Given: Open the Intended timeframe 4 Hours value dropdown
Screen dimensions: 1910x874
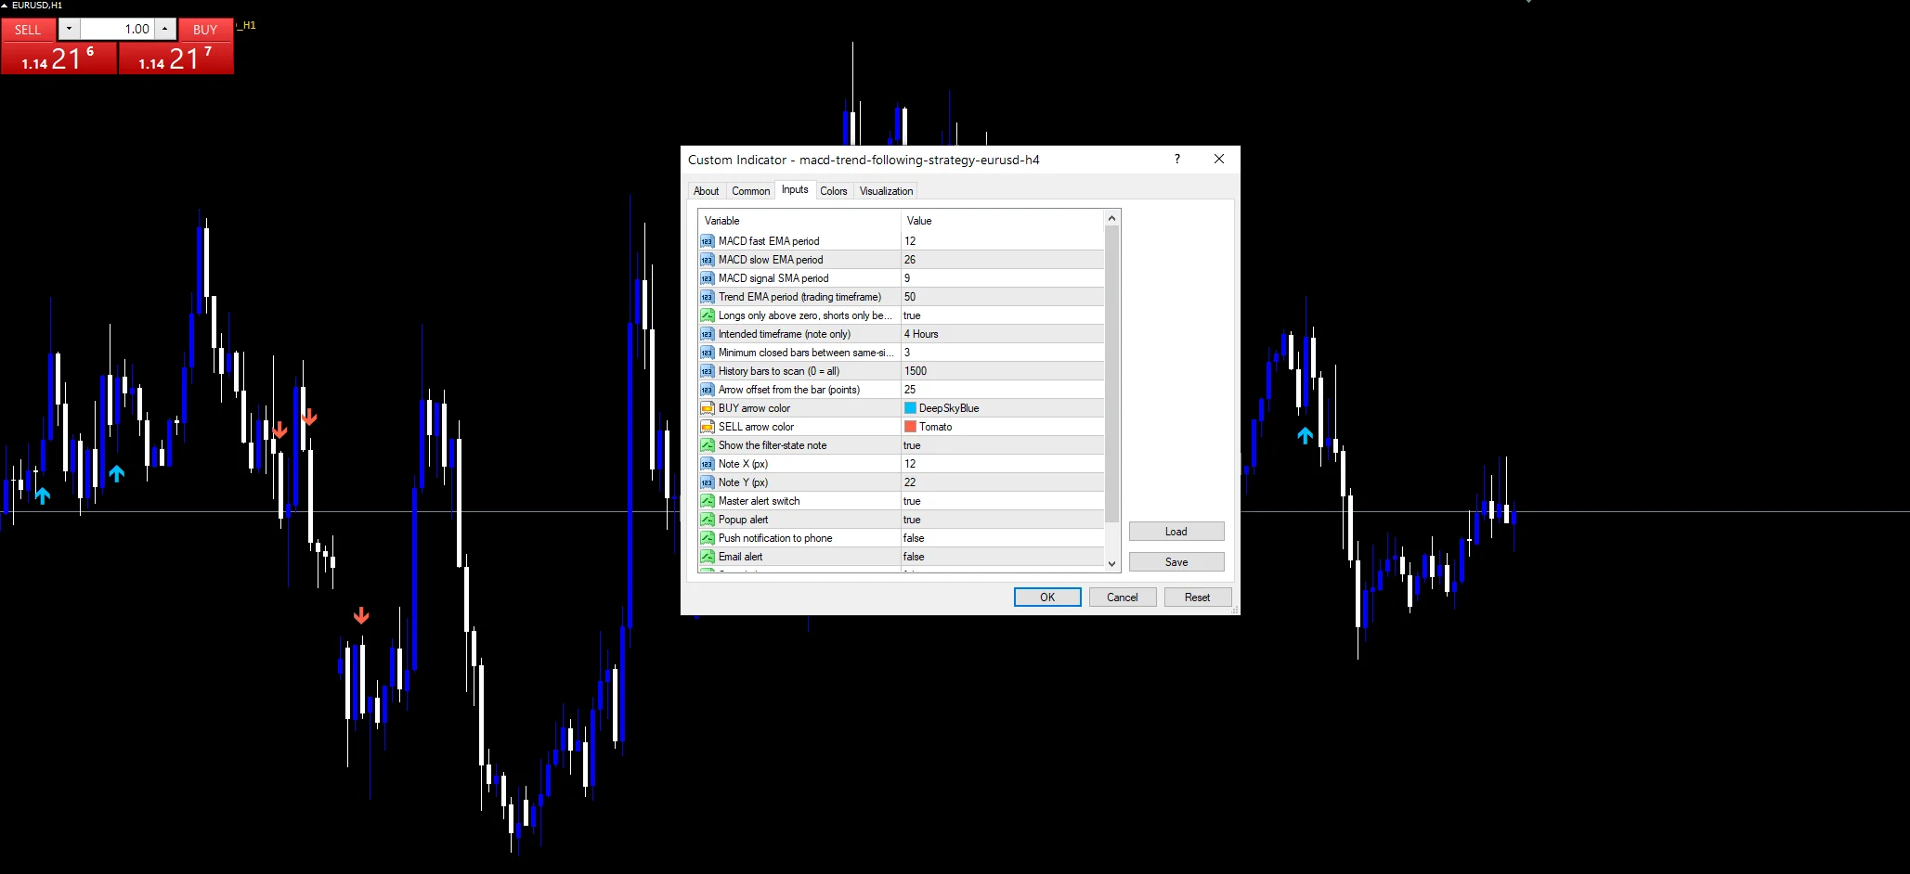Looking at the screenshot, I should coord(1003,334).
